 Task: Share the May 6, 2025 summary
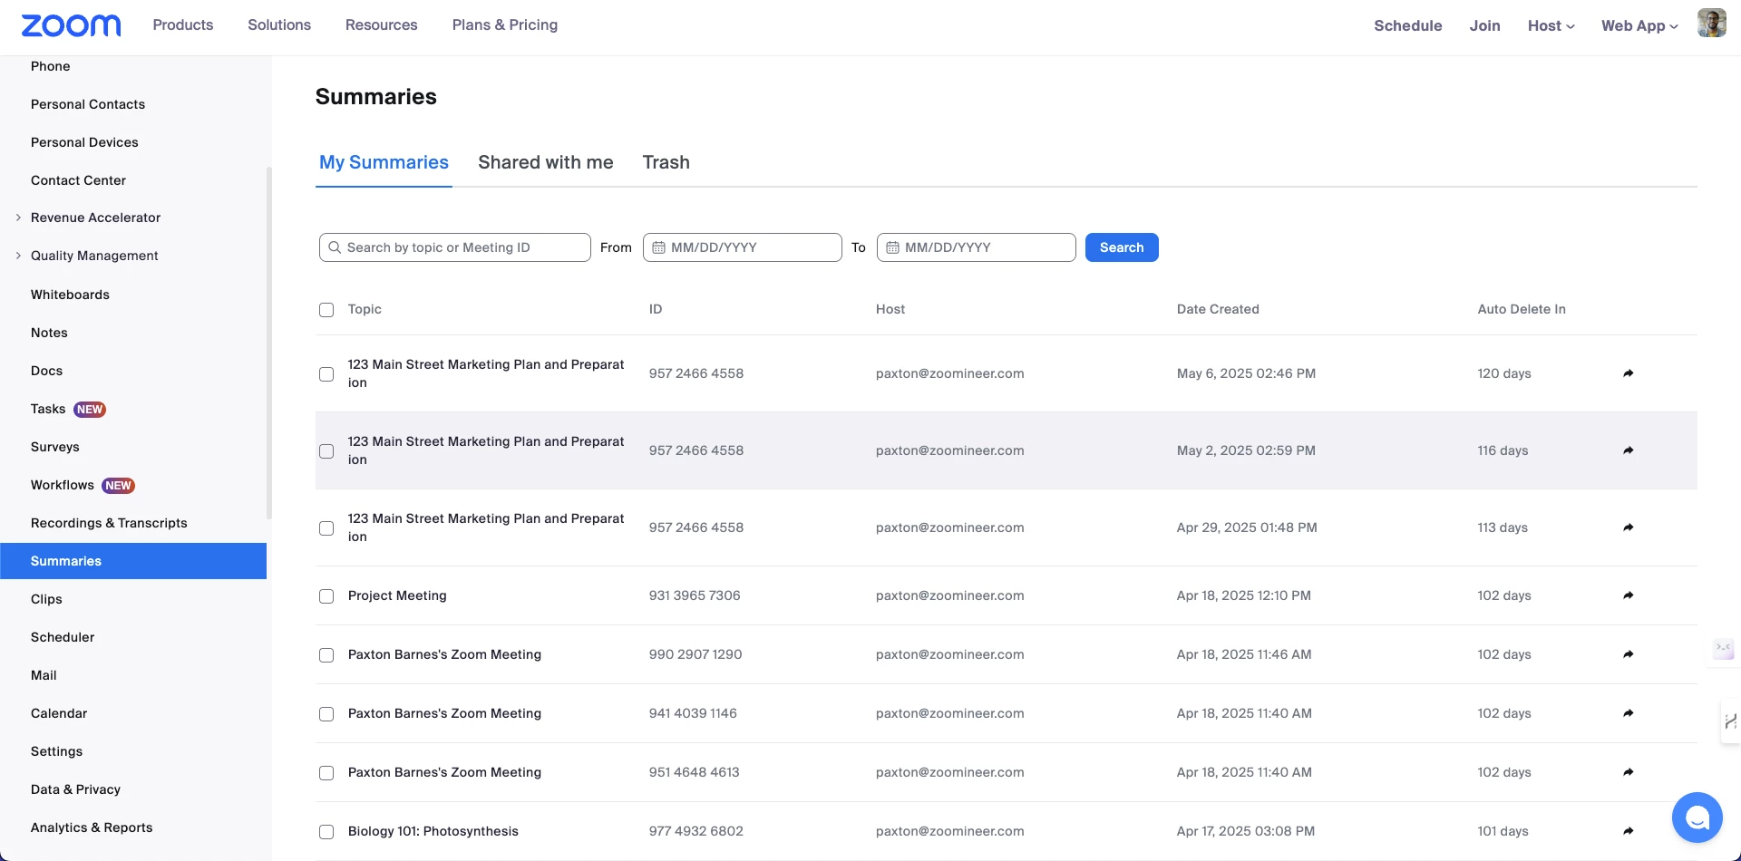tap(1629, 373)
